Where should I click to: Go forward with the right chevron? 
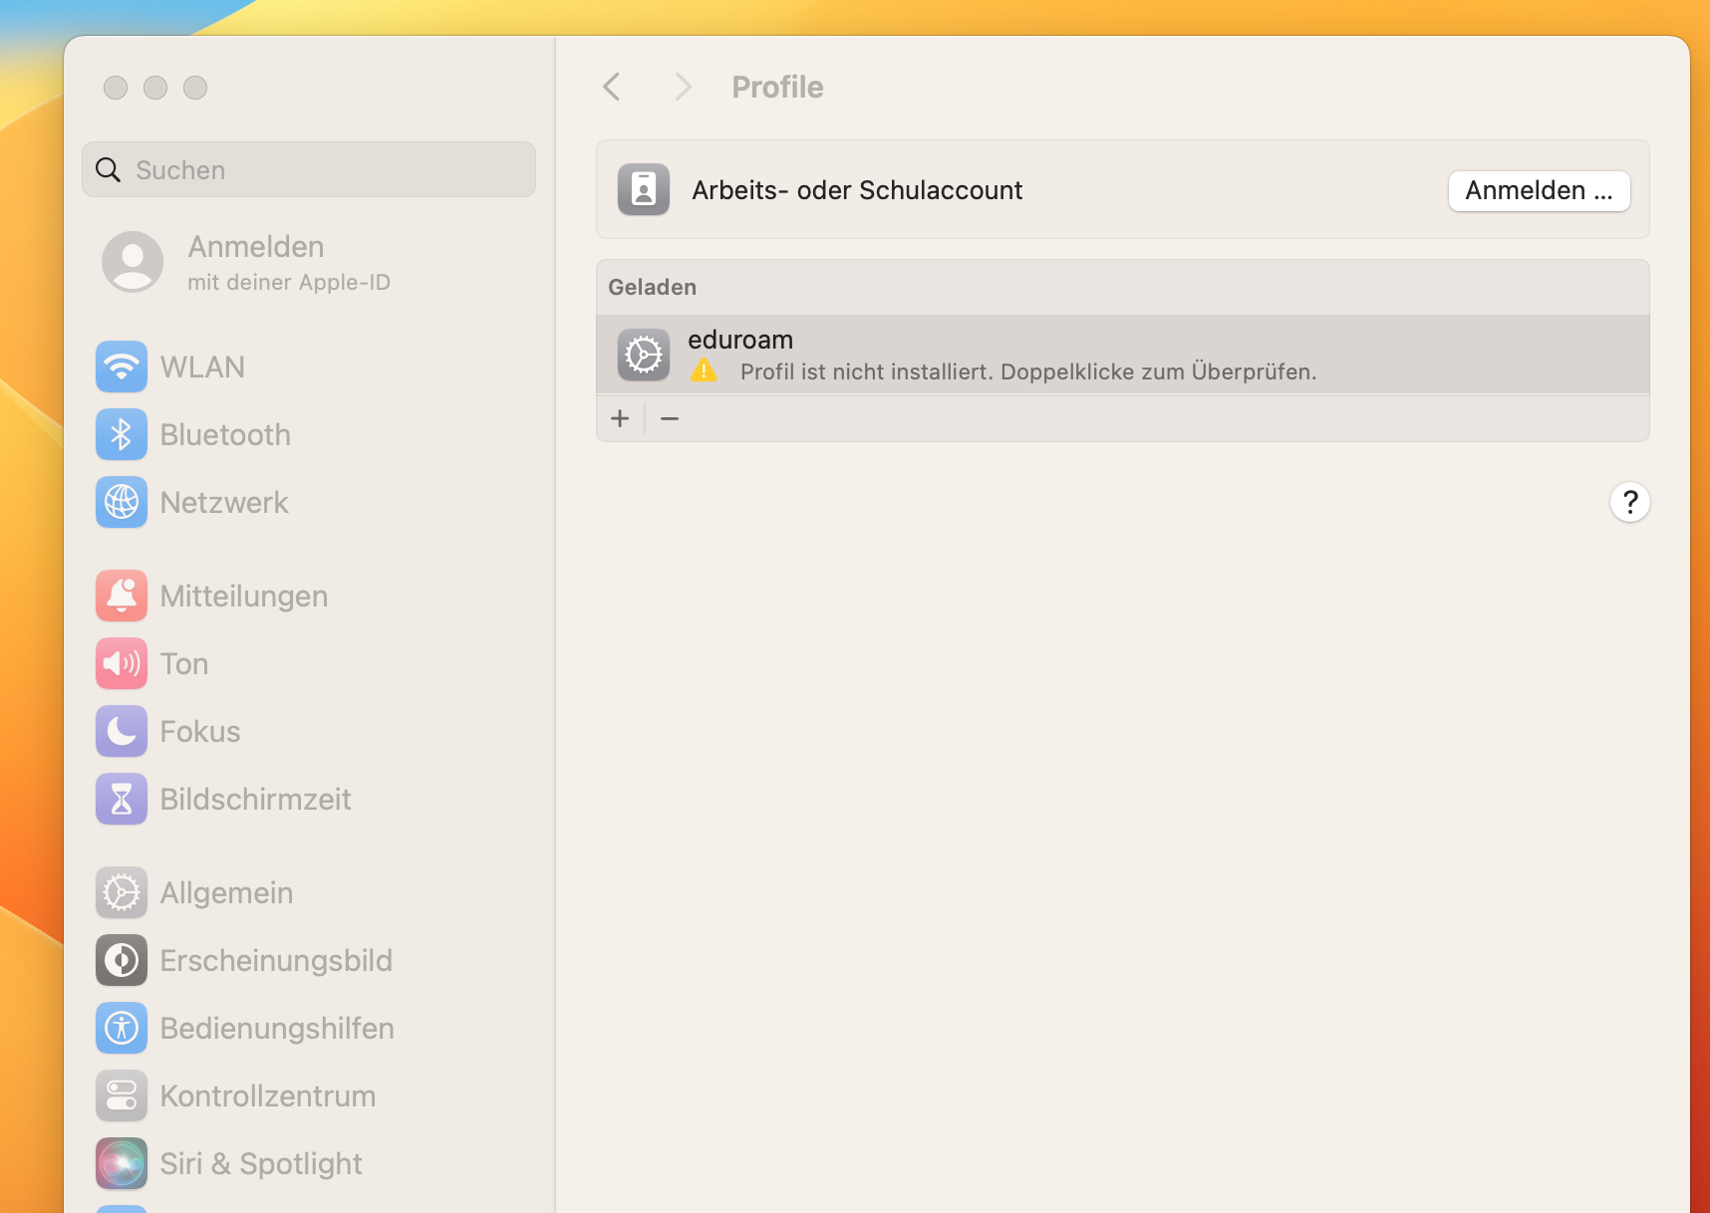click(x=683, y=87)
